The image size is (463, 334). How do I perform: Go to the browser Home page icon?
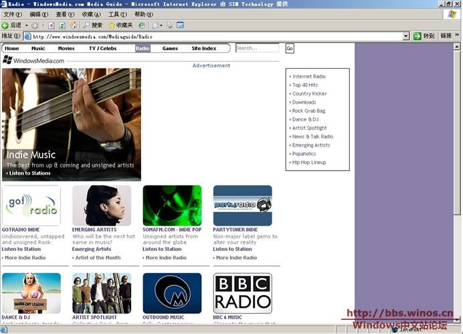pos(73,25)
